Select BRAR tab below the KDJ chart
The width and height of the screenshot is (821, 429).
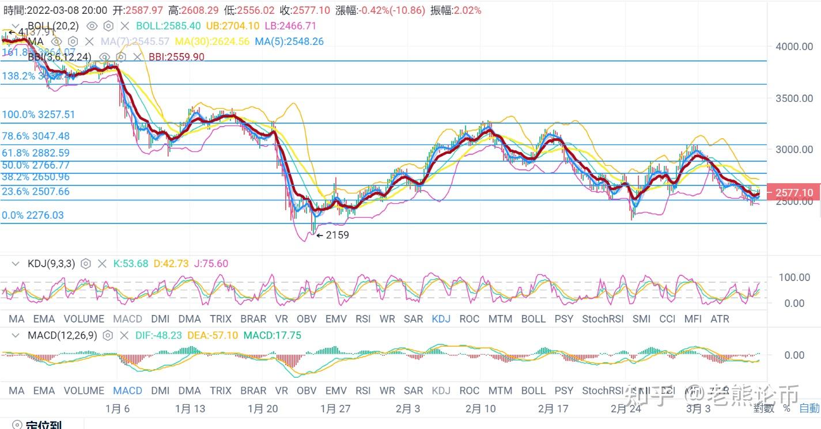[x=254, y=318]
